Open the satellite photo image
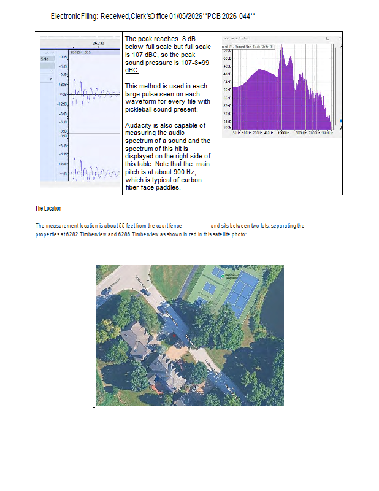379x491 pixels. (189, 334)
